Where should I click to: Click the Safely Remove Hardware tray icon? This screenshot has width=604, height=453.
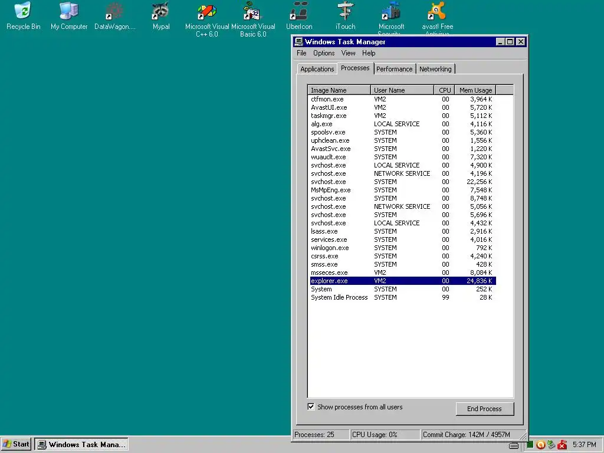coord(552,445)
